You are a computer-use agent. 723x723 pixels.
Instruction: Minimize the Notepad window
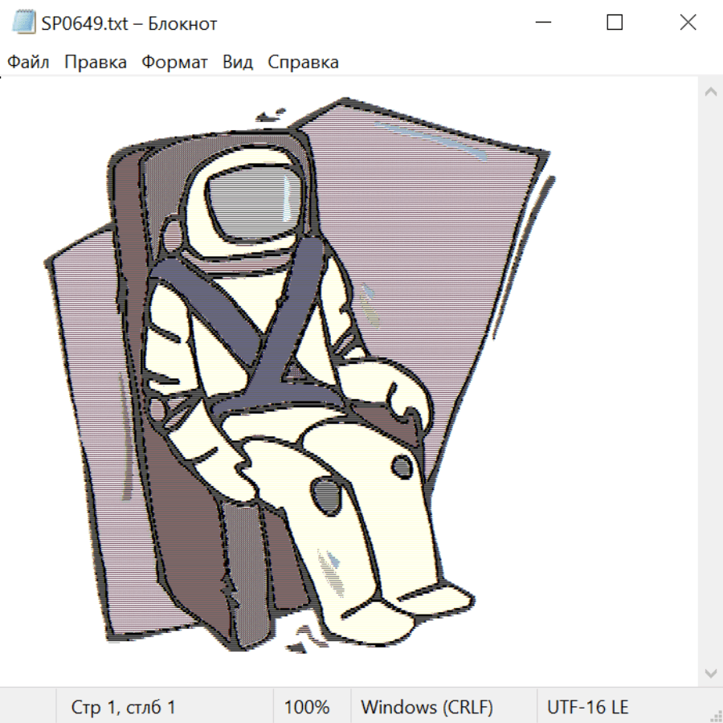(x=542, y=23)
